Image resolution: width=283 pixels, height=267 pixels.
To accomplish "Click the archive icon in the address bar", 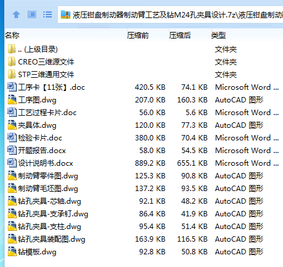I will point(66,14).
